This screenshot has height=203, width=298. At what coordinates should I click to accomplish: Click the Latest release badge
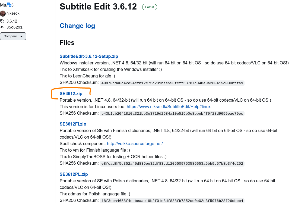click(x=150, y=7)
